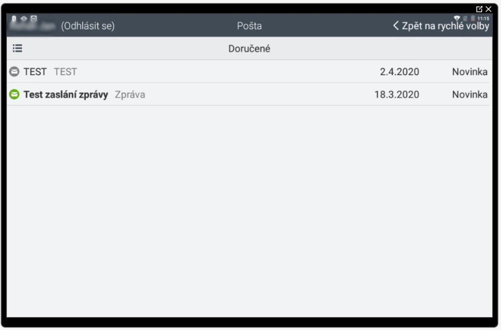
Task: Click the date 18.3.2020
Action: [x=397, y=94]
